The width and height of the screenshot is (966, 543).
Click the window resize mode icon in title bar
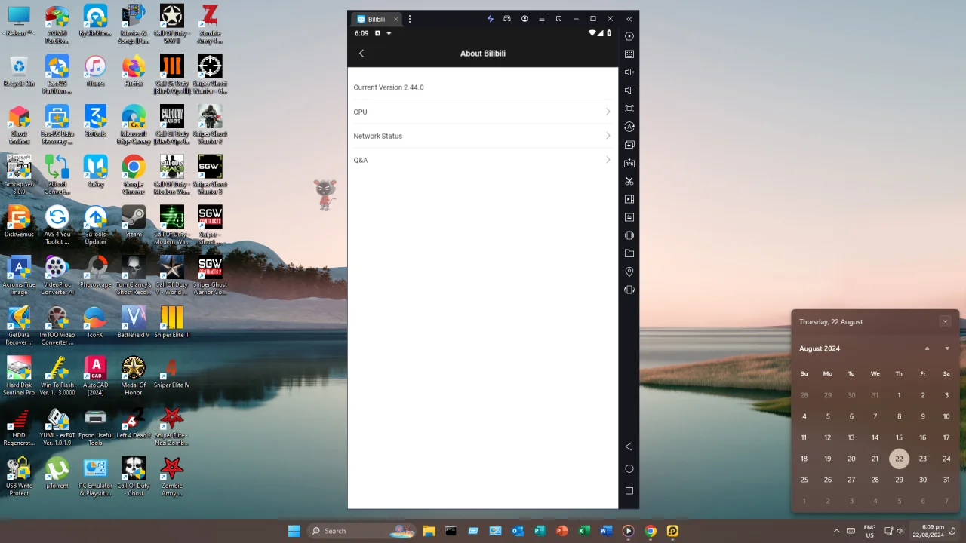pyautogui.click(x=558, y=19)
